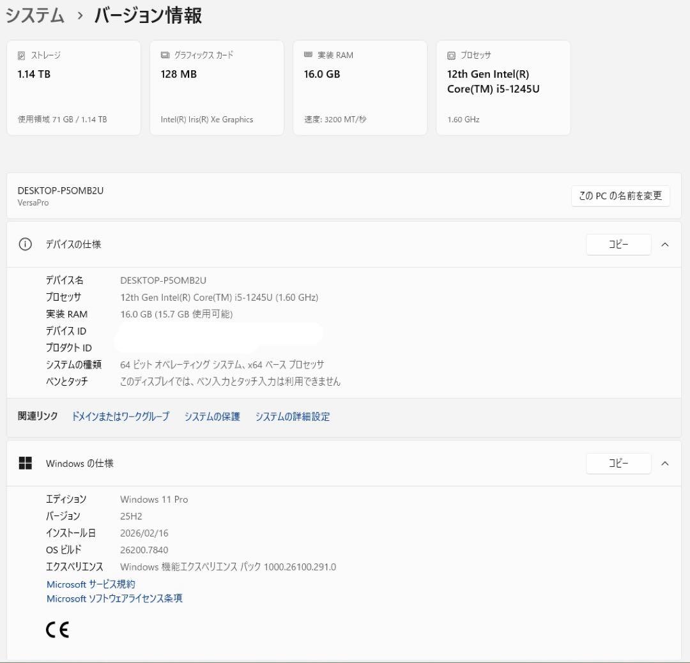Image resolution: width=690 pixels, height=663 pixels.
Task: Select the バージョン情報 breadcrumb title
Action: 148,15
